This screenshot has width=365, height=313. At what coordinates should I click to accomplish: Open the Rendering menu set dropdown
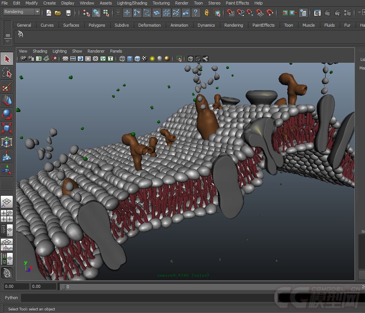point(22,12)
